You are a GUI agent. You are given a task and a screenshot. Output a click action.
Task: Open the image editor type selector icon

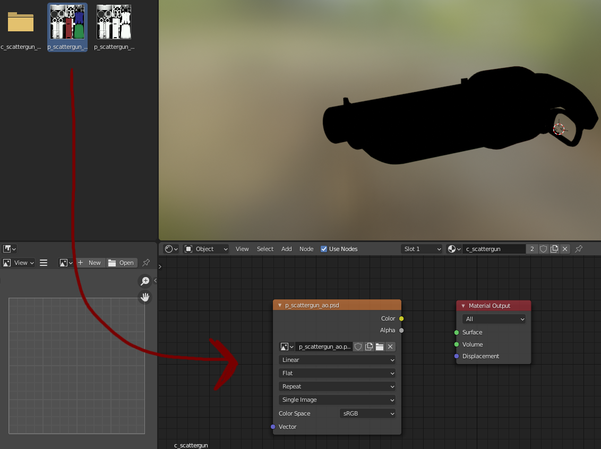(x=10, y=249)
